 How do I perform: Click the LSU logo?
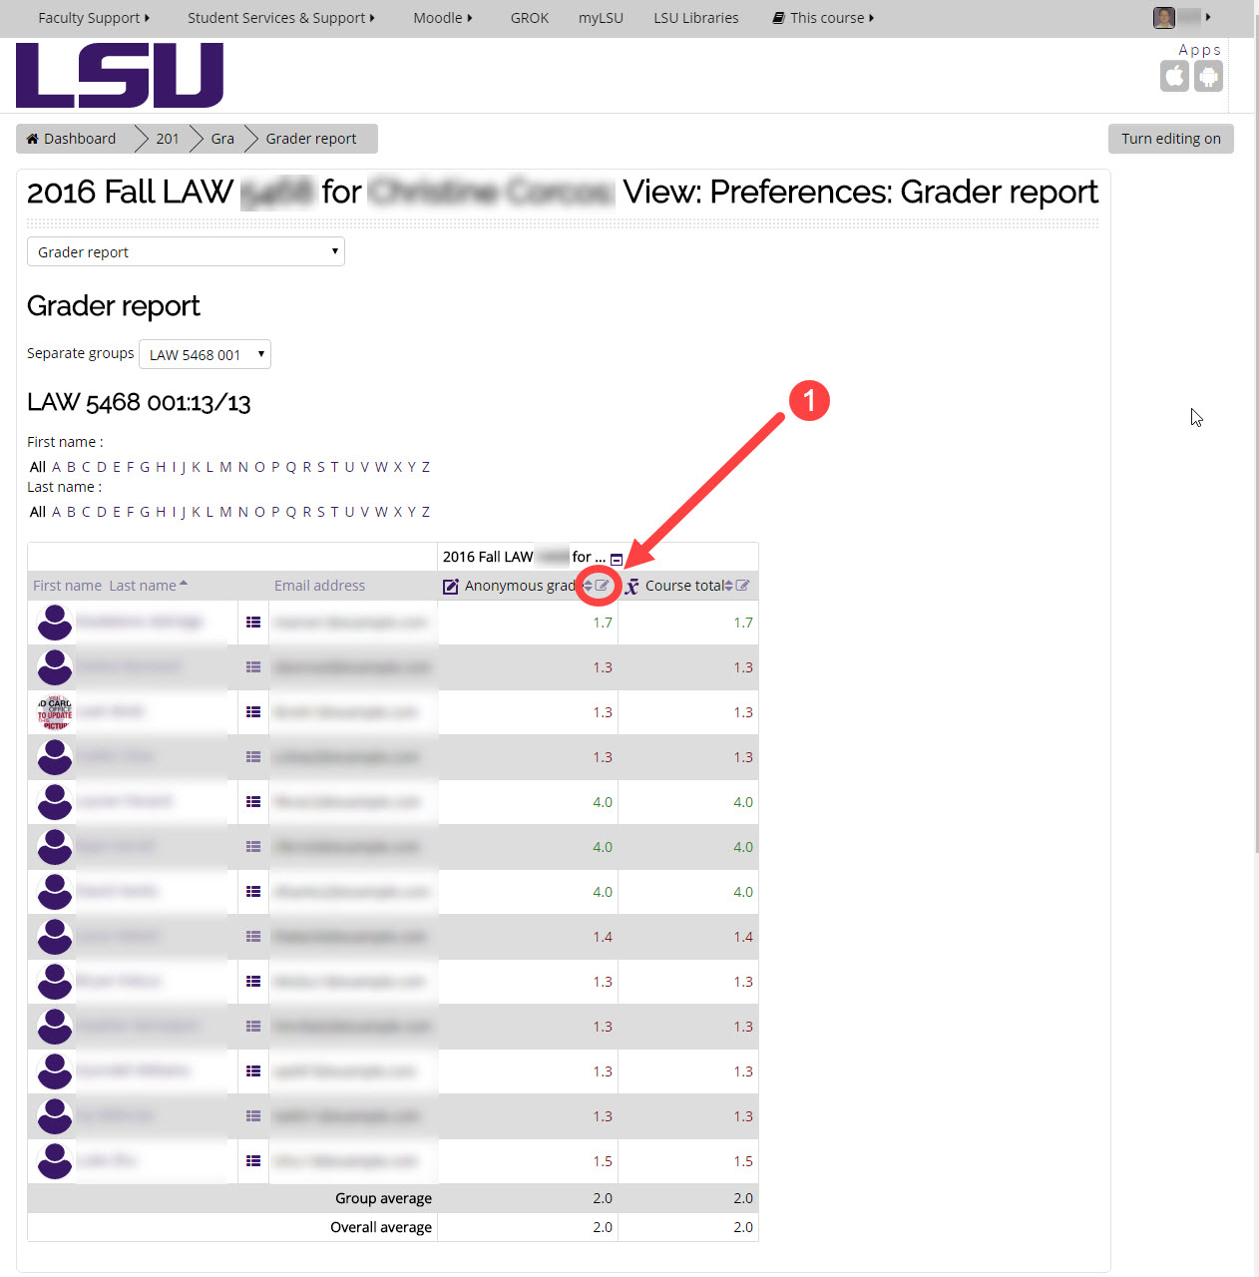120,75
